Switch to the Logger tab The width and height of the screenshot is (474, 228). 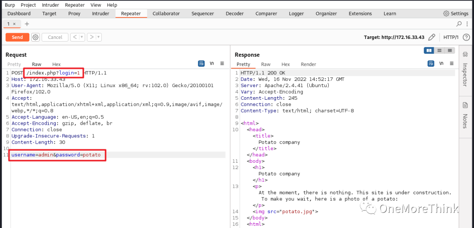point(296,14)
